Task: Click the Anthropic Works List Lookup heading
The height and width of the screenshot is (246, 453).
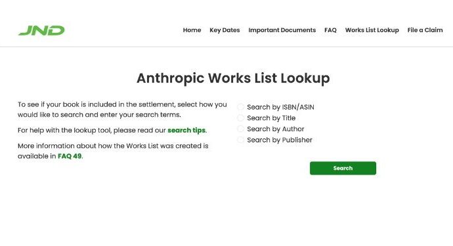Action: click(233, 78)
